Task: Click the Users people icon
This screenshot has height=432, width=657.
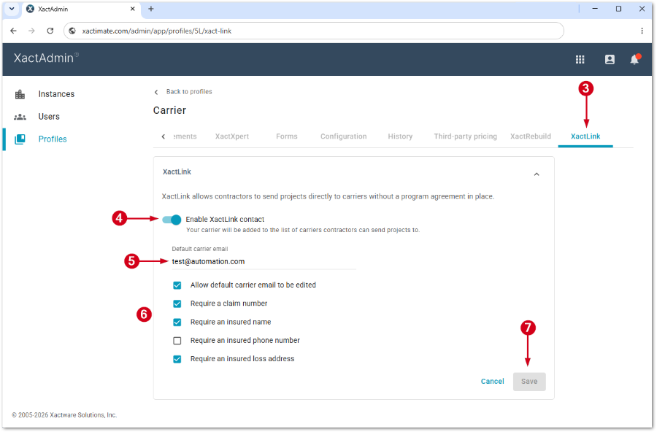Action: pyautogui.click(x=20, y=117)
